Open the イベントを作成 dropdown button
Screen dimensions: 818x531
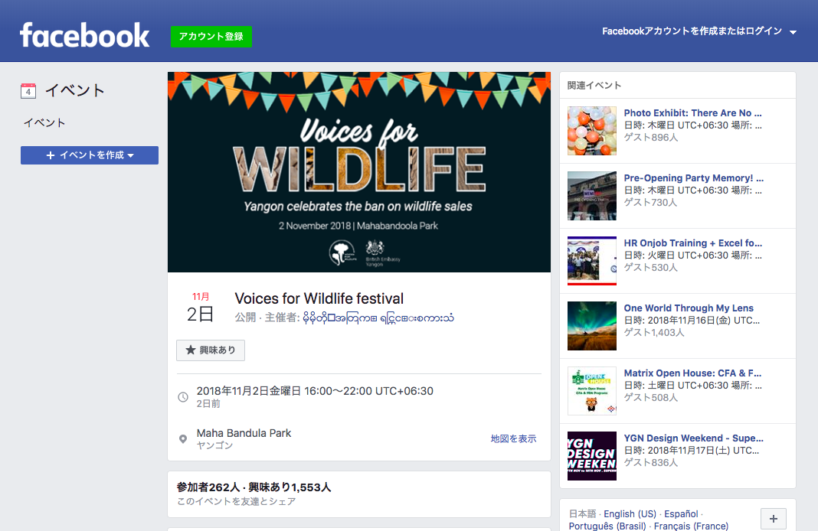tap(89, 155)
